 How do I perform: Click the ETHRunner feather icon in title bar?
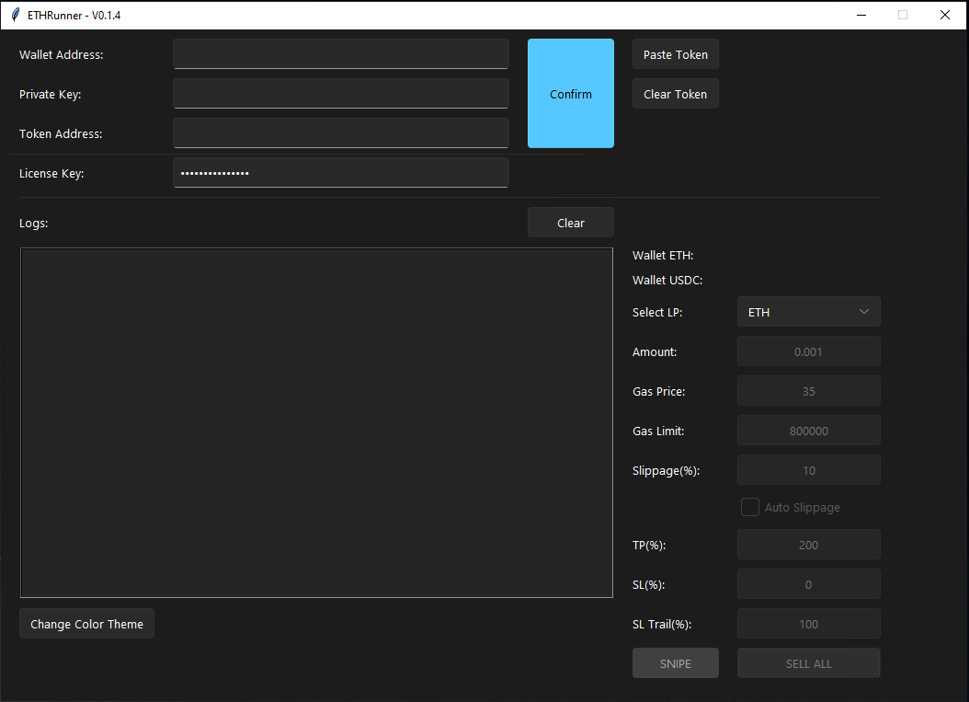pos(15,15)
